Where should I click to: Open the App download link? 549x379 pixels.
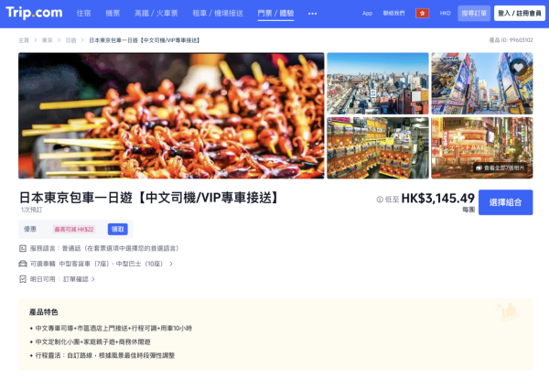(367, 14)
